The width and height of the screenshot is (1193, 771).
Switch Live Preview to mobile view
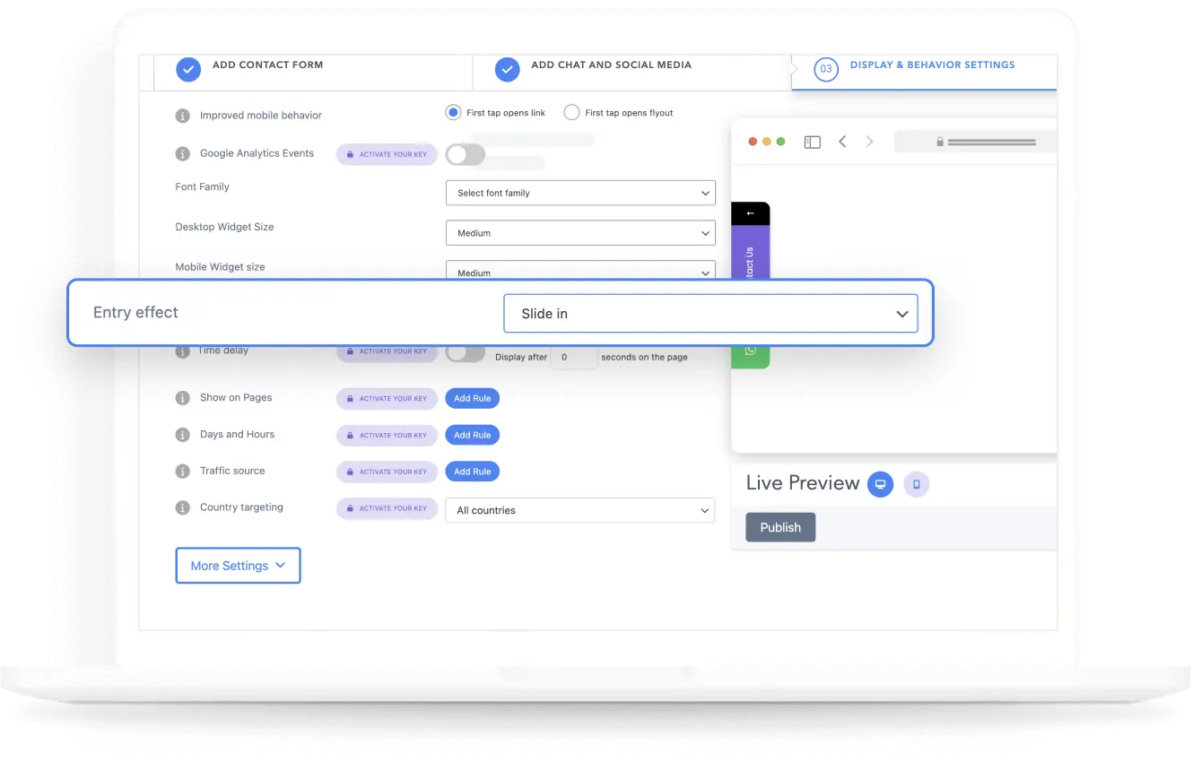(x=916, y=484)
